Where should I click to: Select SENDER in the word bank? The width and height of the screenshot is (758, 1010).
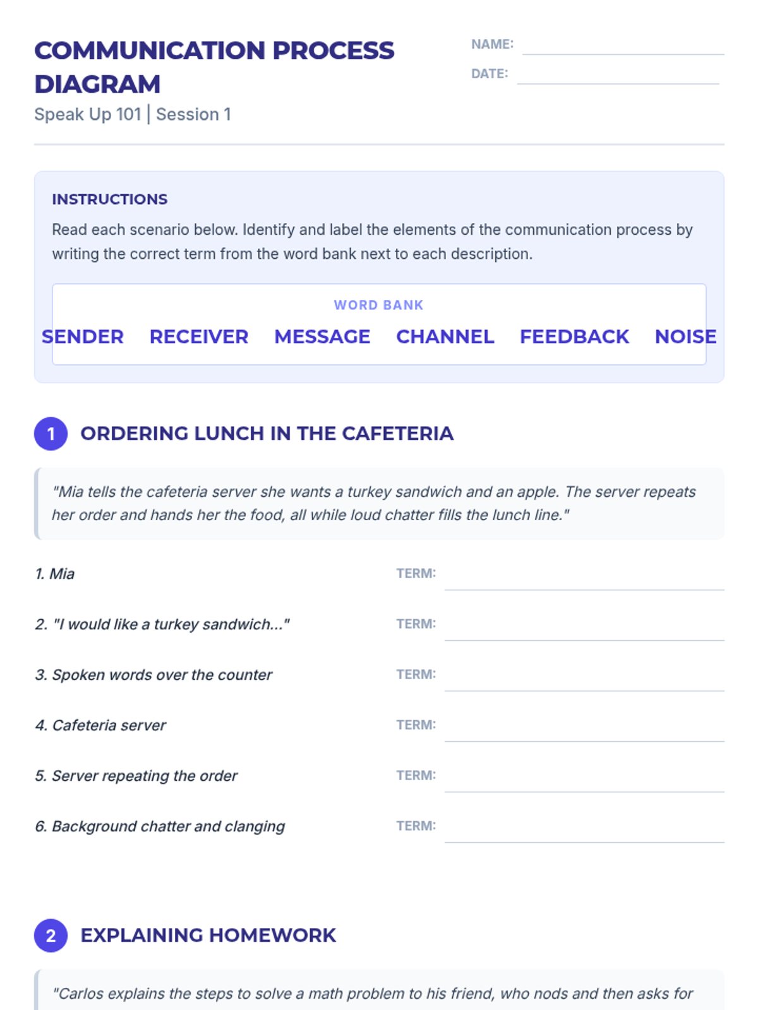83,336
